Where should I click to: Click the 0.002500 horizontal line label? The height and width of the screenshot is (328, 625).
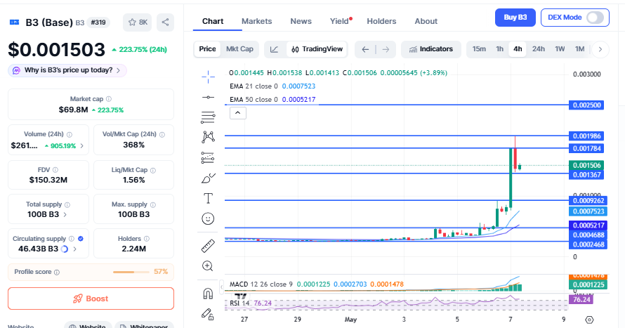587,105
